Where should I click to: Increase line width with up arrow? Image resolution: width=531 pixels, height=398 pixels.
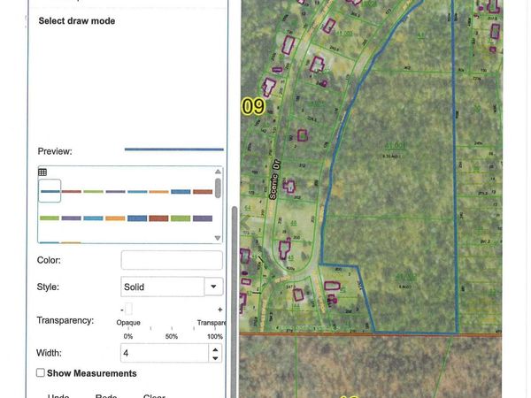click(x=215, y=349)
